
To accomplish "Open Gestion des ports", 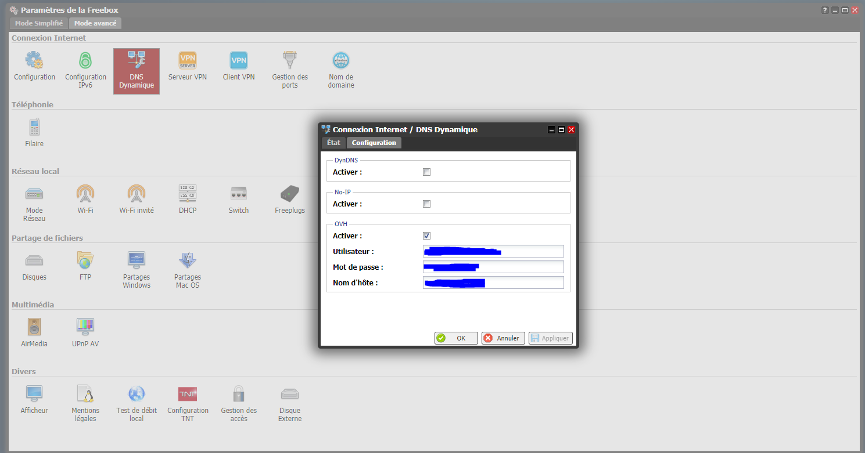I will pyautogui.click(x=290, y=70).
